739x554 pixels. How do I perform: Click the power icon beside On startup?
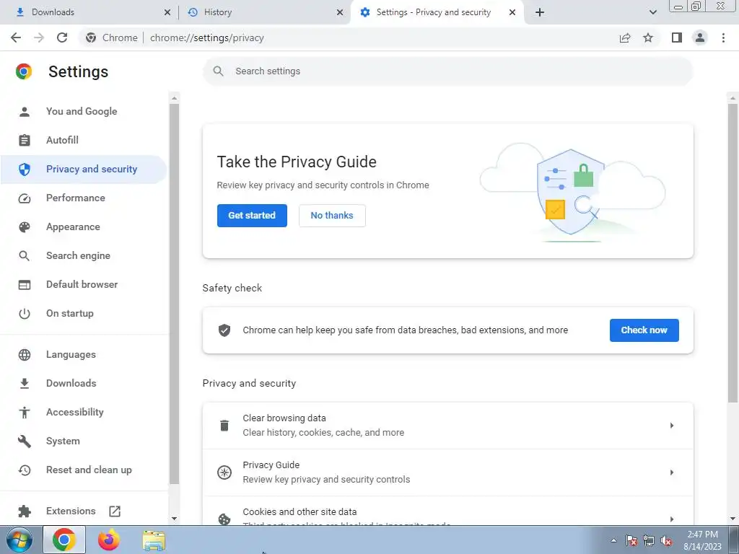pos(24,314)
